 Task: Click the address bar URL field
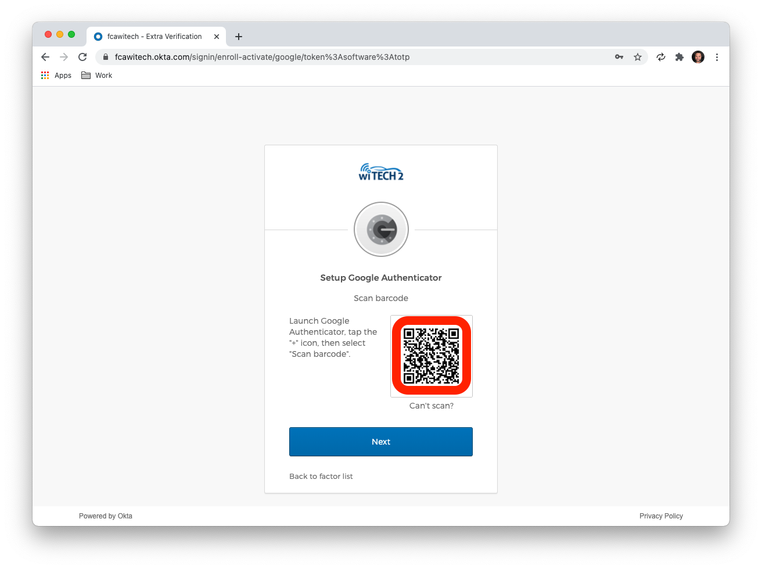(360, 57)
